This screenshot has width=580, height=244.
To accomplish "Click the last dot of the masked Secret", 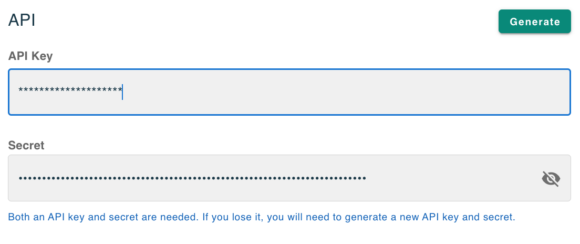I will pyautogui.click(x=364, y=178).
